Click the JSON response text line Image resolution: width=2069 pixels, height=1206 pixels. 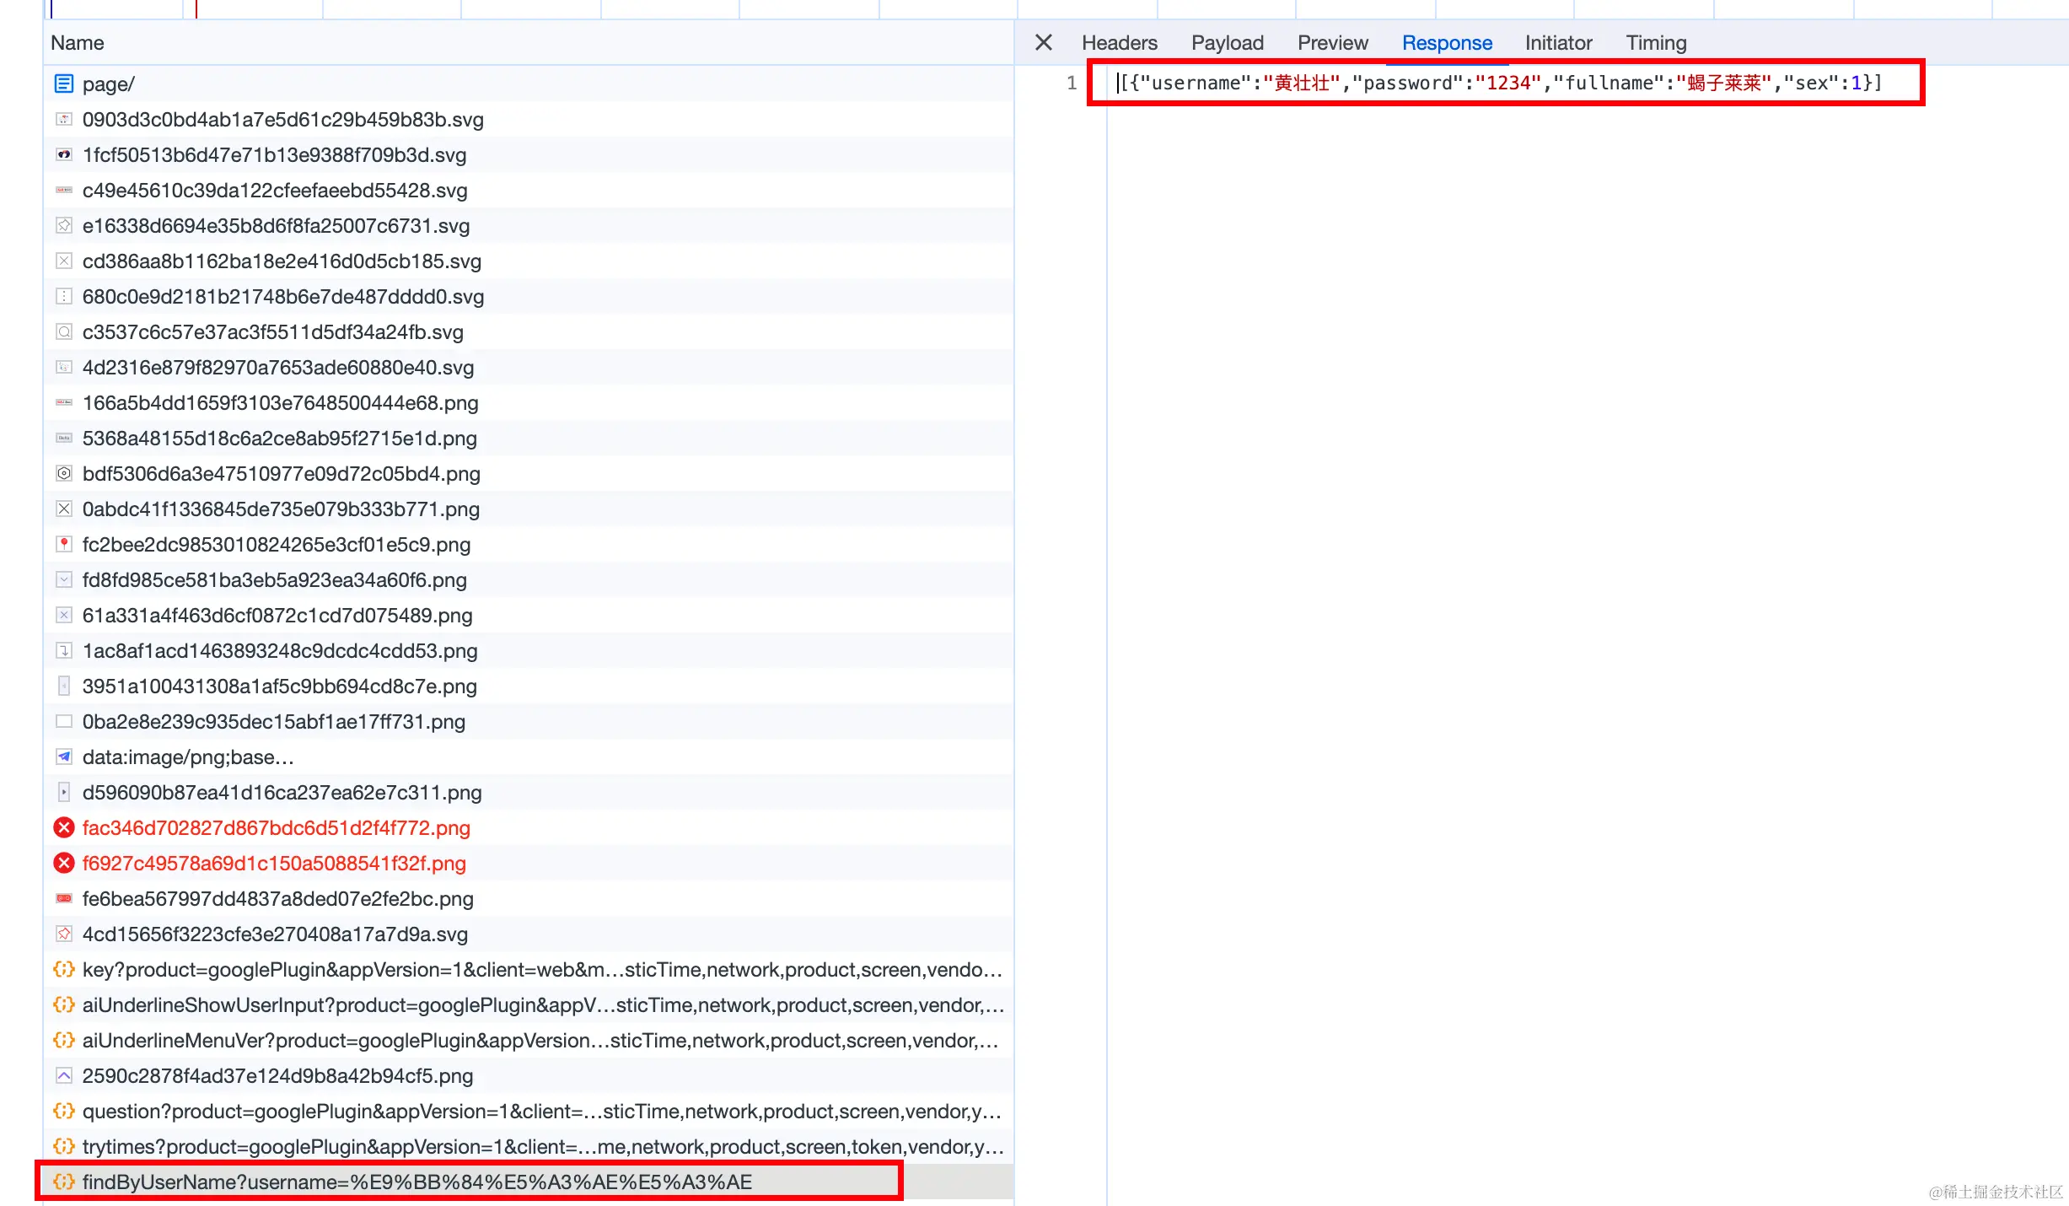coord(1501,83)
